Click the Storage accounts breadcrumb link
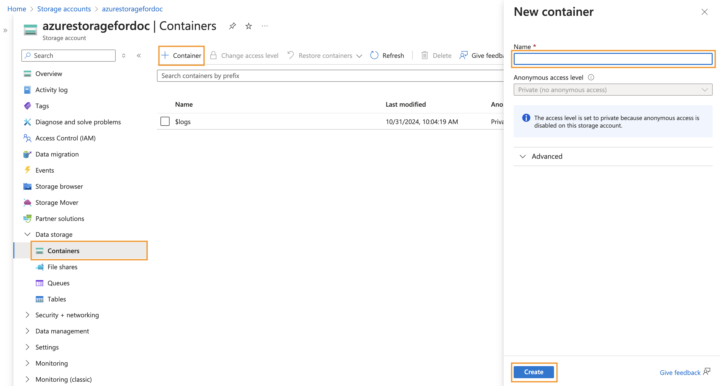 coord(64,9)
